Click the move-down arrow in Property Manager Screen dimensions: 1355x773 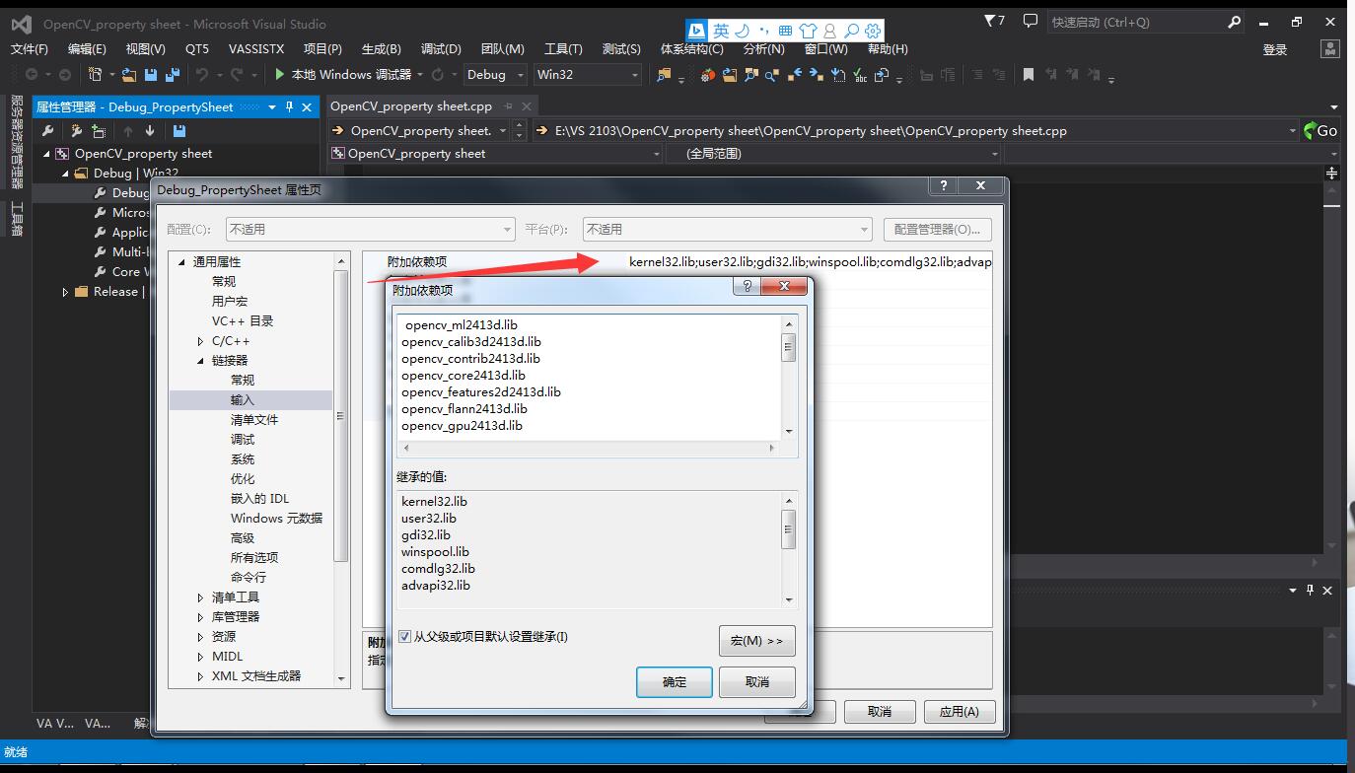(150, 130)
